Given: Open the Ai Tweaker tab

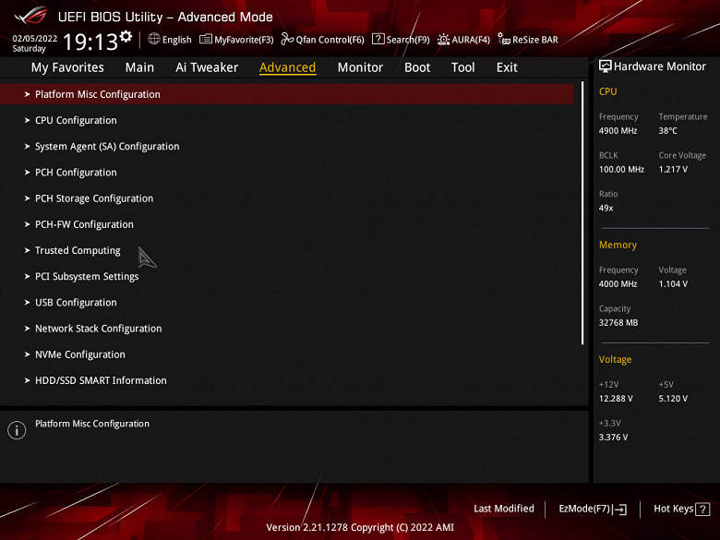Looking at the screenshot, I should click(207, 67).
